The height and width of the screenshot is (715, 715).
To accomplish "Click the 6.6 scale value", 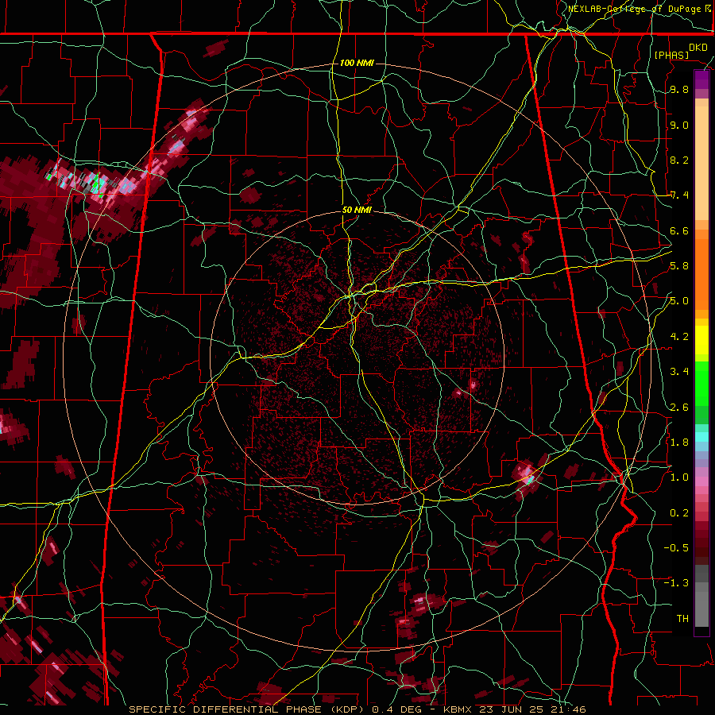I will click(679, 230).
